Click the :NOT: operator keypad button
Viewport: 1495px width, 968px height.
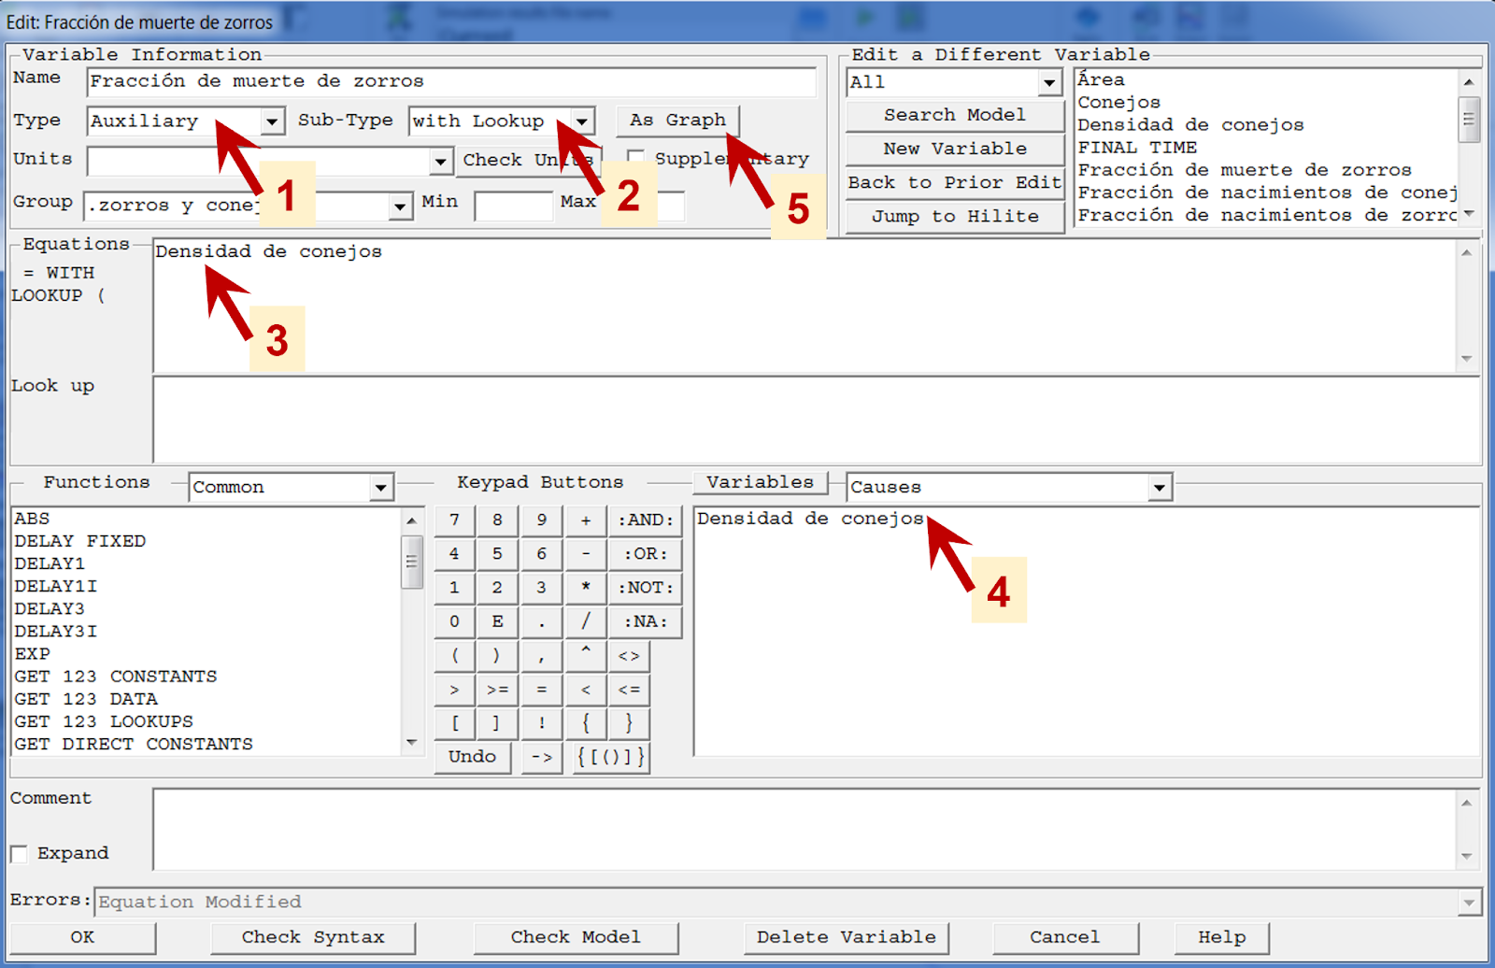tap(645, 588)
